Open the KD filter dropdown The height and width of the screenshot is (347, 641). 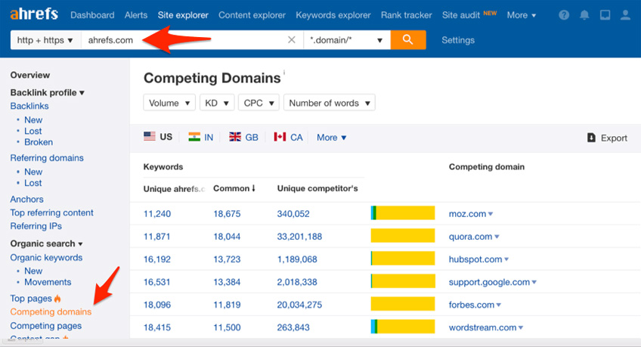click(x=217, y=103)
